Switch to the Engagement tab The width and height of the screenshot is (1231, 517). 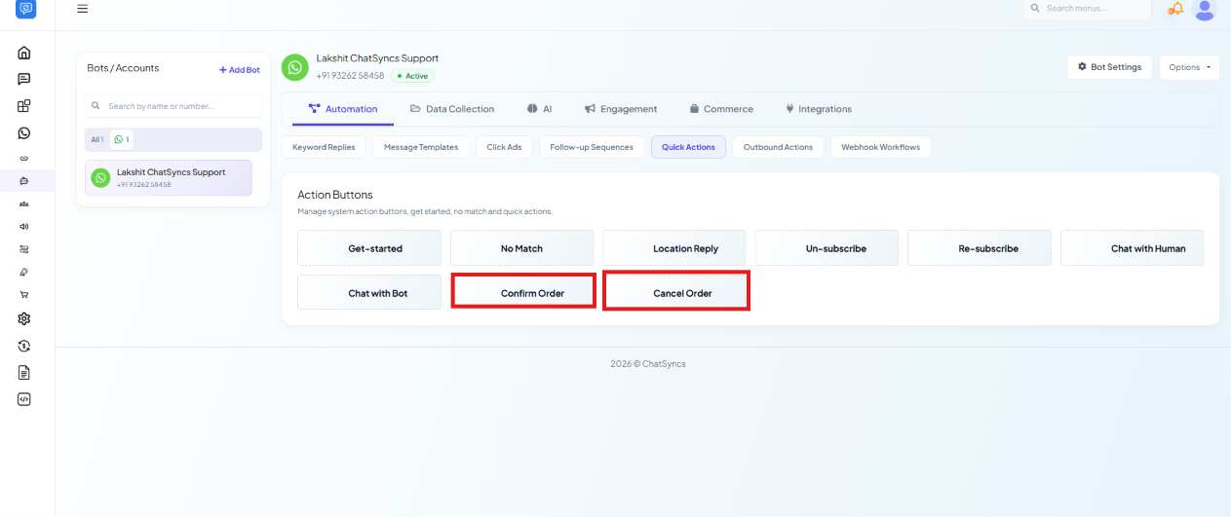(x=621, y=109)
